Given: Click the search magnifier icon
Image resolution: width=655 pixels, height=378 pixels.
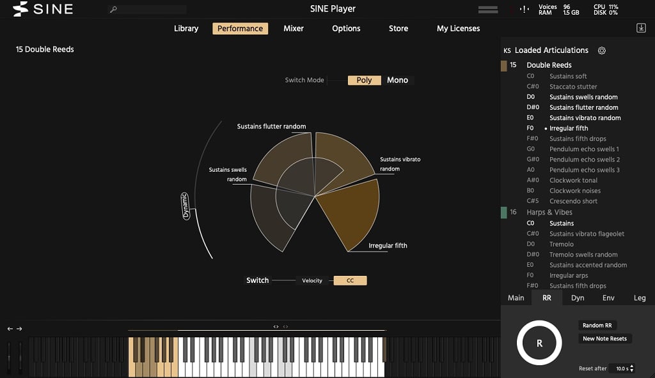Looking at the screenshot, I should (113, 9).
